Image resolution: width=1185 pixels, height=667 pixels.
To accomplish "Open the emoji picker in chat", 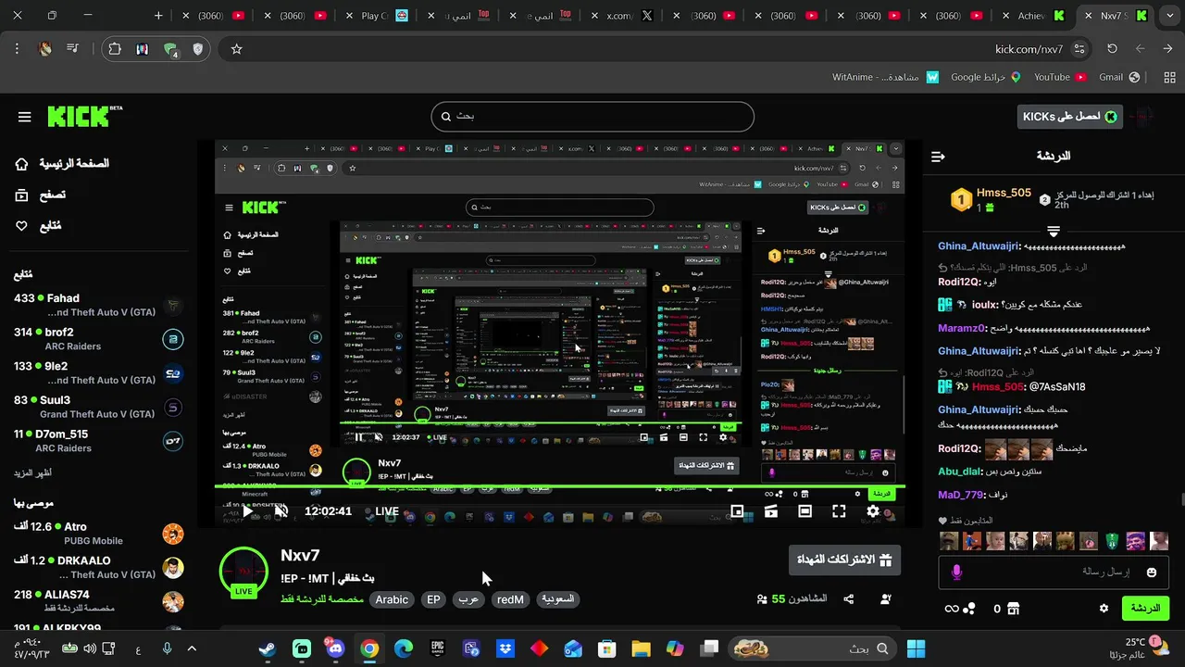I will [x=1152, y=573].
